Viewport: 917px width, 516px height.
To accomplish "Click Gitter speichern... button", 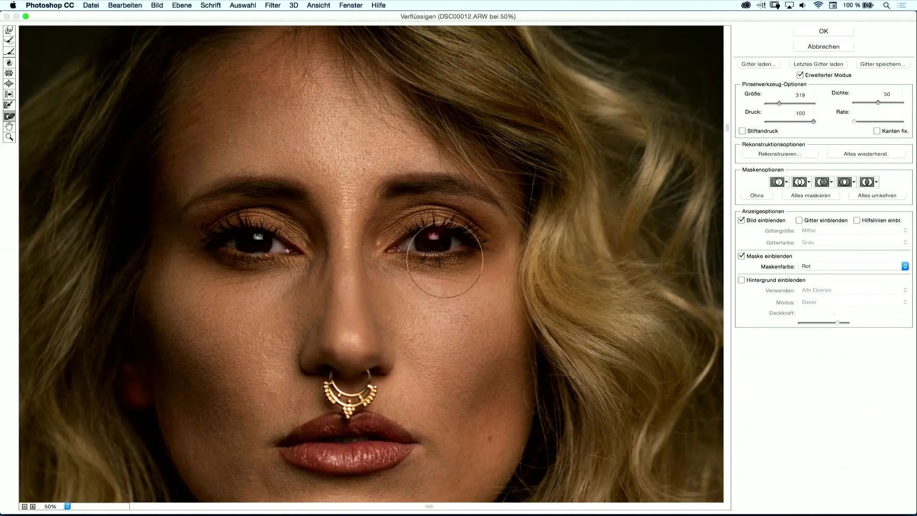I will pos(883,64).
